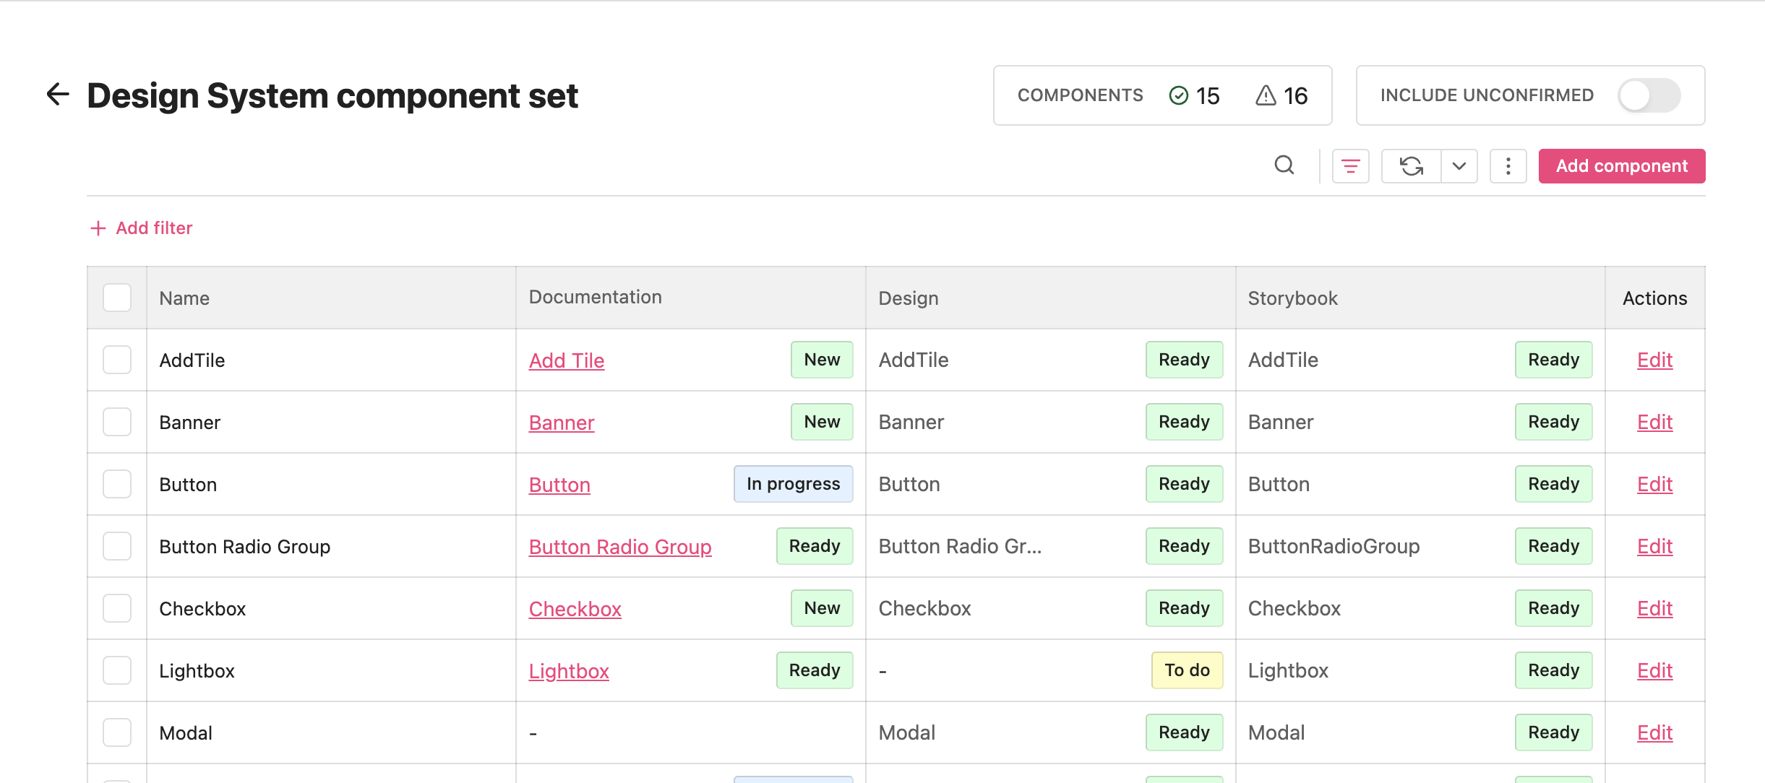
Task: Click the sync refresh icon
Action: pos(1411,166)
